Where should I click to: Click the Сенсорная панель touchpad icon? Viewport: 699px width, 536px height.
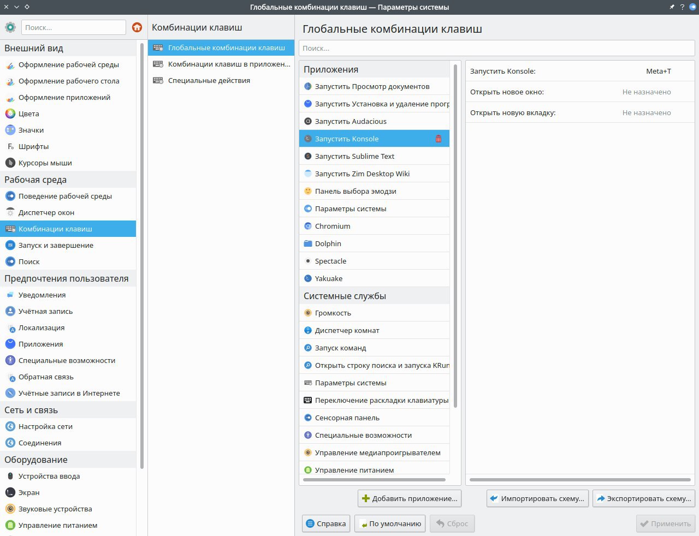[x=308, y=418]
